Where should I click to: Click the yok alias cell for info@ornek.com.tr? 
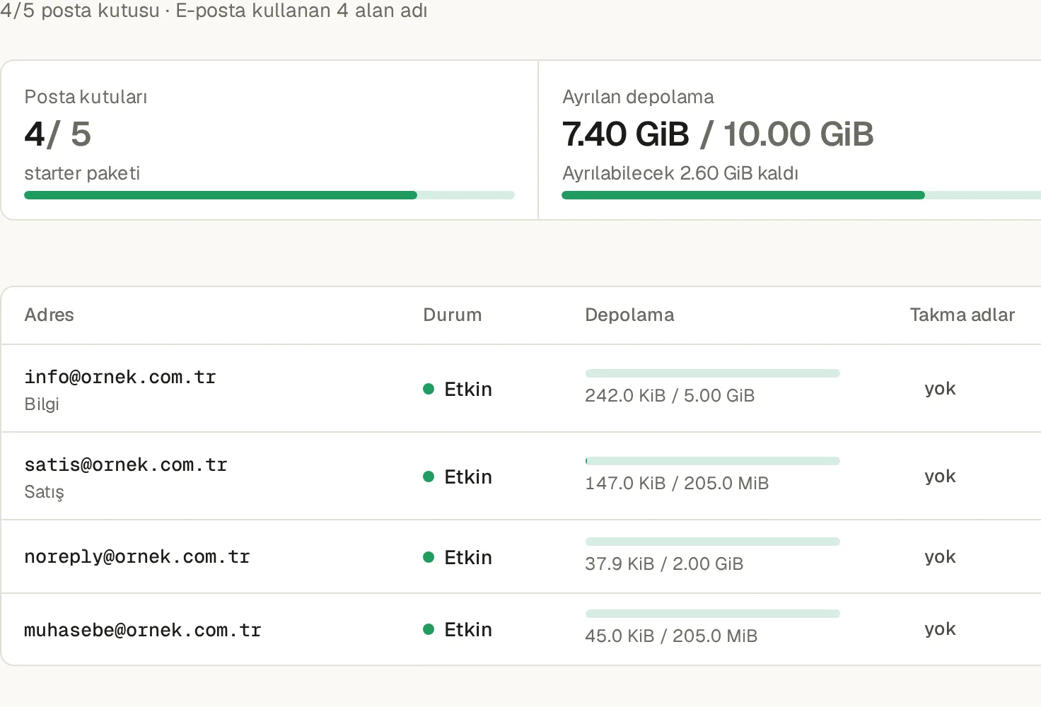(x=940, y=389)
